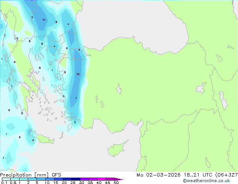Click the '0.1' legend tick label
The width and height of the screenshot is (238, 184).
point(4,182)
